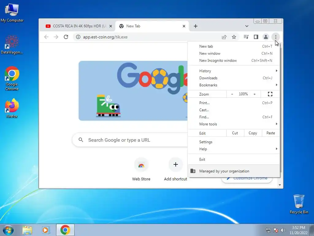314x236 pixels.
Task: Select Google Chrome desktop shortcut
Action: click(x=12, y=78)
